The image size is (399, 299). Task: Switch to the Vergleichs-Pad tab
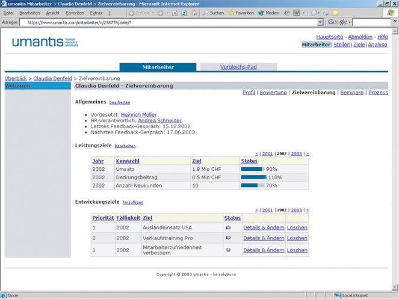tap(238, 67)
